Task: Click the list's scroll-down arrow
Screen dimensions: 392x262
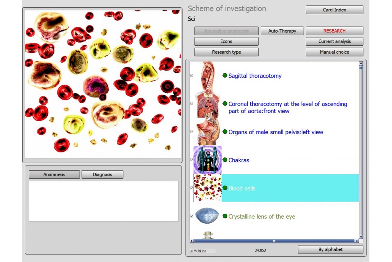Action: 361,237
